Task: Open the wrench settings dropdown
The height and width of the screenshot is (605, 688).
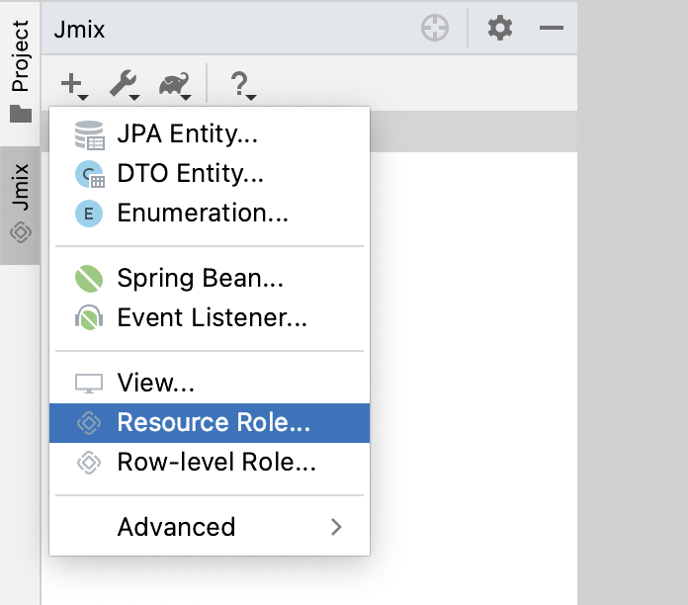Action: pyautogui.click(x=124, y=85)
